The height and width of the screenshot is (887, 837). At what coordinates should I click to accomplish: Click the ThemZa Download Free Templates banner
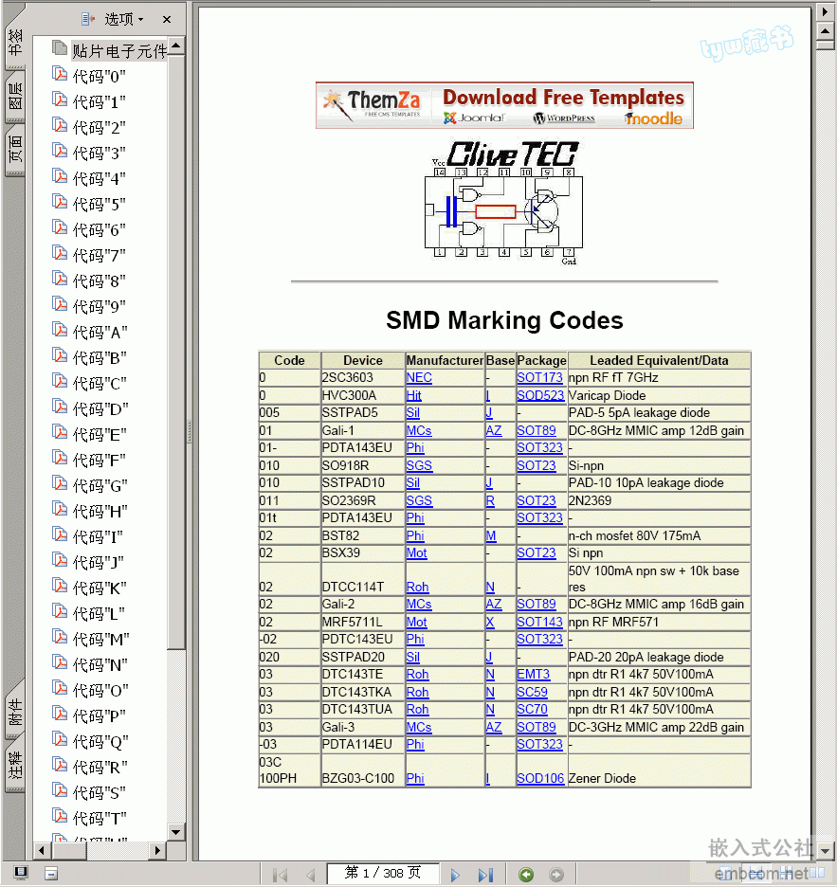504,105
